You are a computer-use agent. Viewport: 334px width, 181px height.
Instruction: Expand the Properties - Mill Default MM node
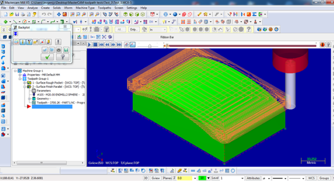[x=20, y=74]
